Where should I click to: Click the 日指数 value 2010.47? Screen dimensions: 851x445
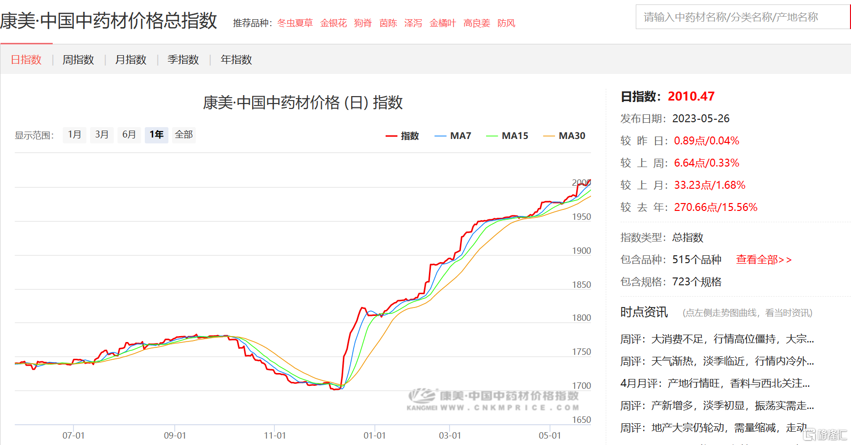pyautogui.click(x=691, y=96)
